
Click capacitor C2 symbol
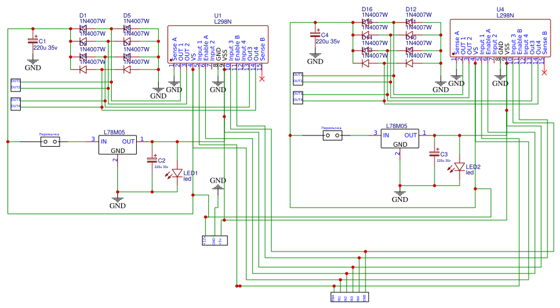[152, 160]
